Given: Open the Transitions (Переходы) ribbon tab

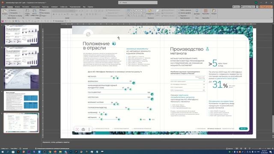Looking at the screenshot, I should pyautogui.click(x=45, y=7).
